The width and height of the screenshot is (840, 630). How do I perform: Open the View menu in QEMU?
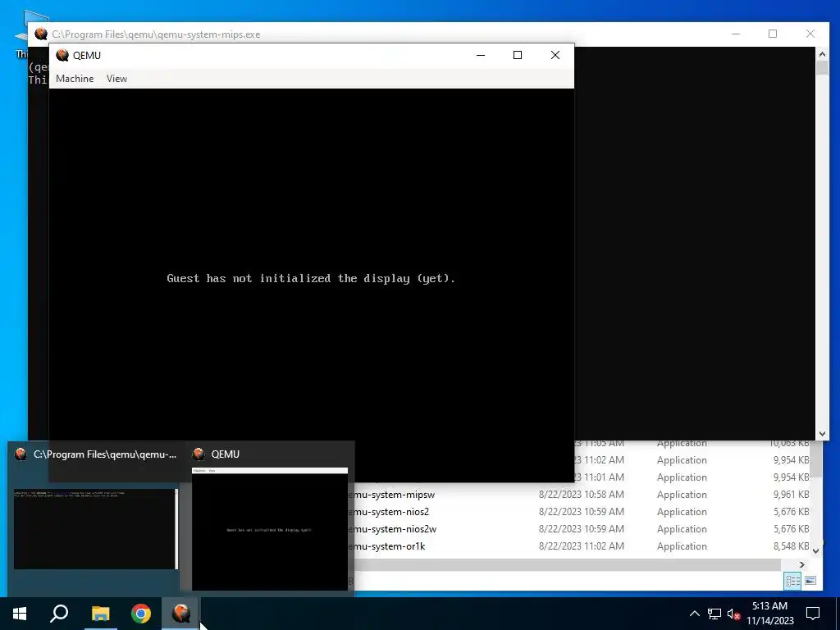point(116,79)
